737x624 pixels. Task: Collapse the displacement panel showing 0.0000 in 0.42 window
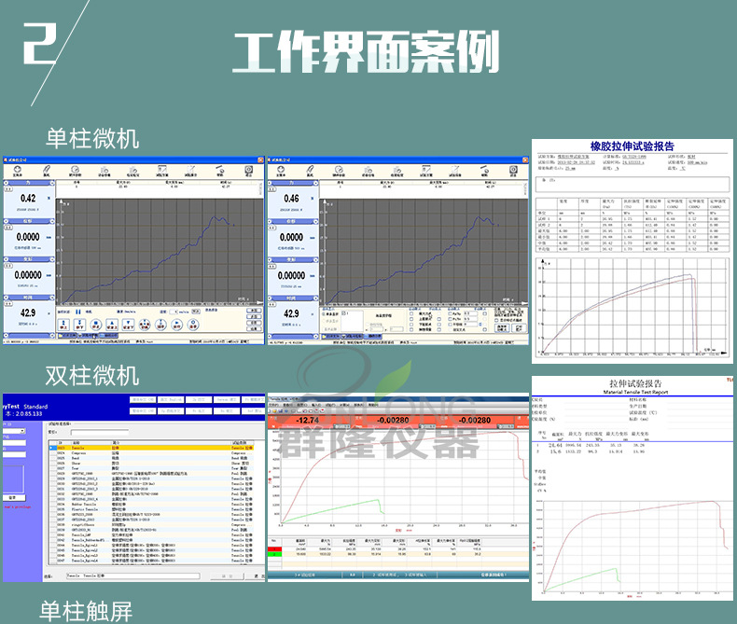click(x=52, y=221)
